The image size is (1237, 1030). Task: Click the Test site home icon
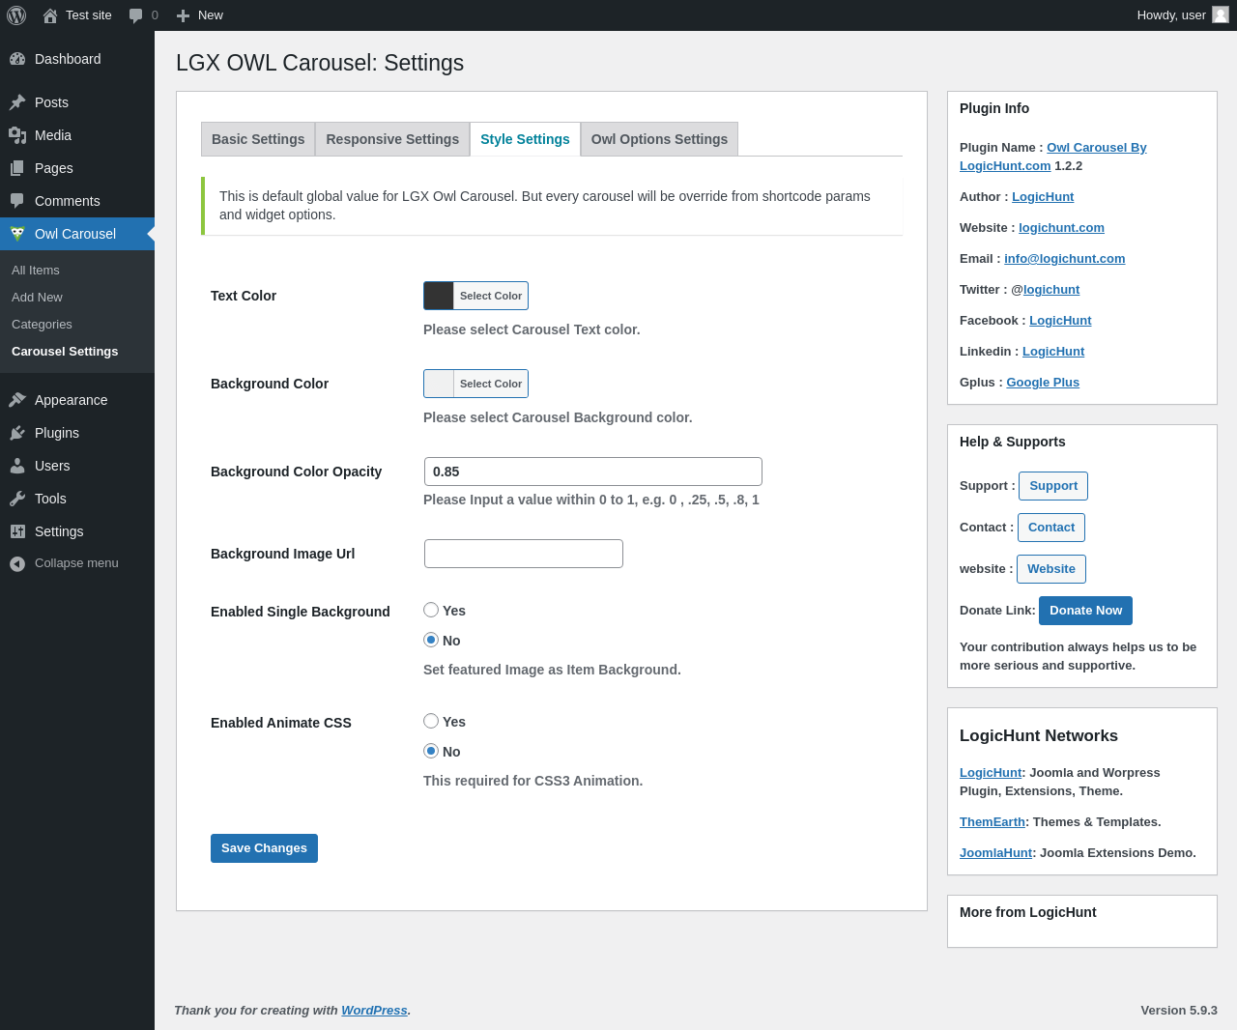coord(50,15)
